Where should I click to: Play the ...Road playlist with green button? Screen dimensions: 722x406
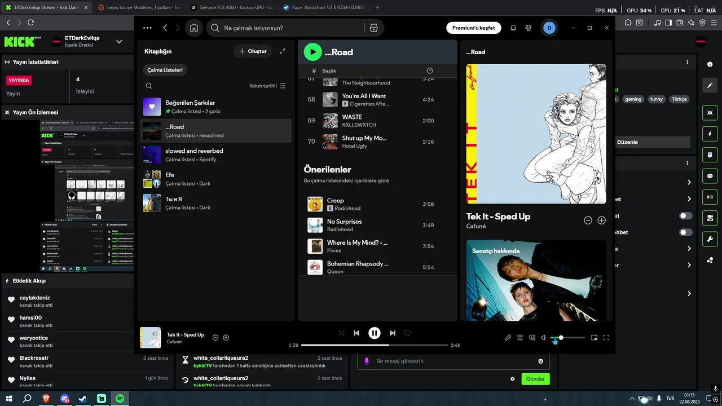point(312,52)
